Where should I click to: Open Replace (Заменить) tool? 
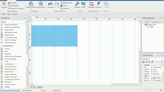click(65, 8)
